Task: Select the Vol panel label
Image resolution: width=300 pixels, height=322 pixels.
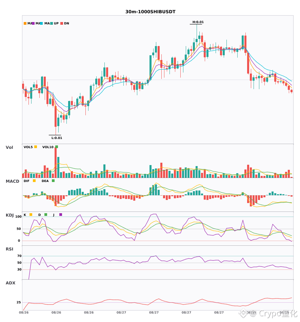Action: click(9, 147)
